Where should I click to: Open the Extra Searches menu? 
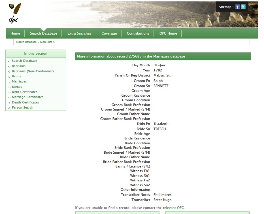point(79,33)
